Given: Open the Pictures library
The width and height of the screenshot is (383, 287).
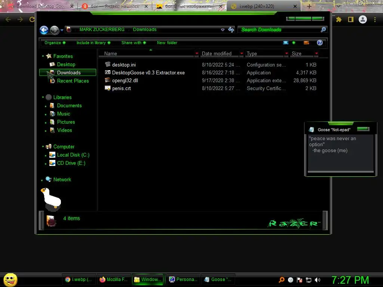Looking at the screenshot, I should click(66, 122).
